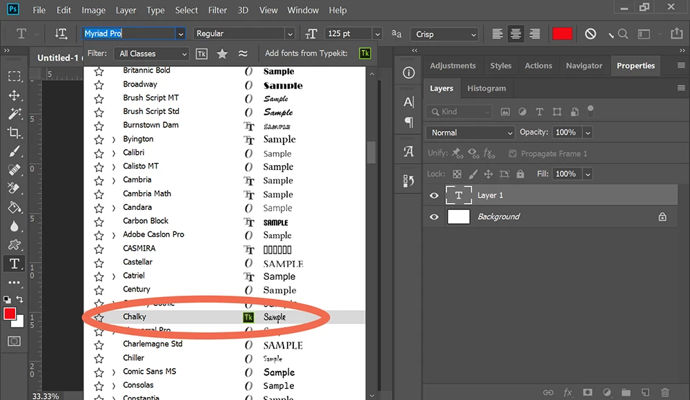The height and width of the screenshot is (400, 690).
Task: Swap foreground and background colors
Action: 20,300
